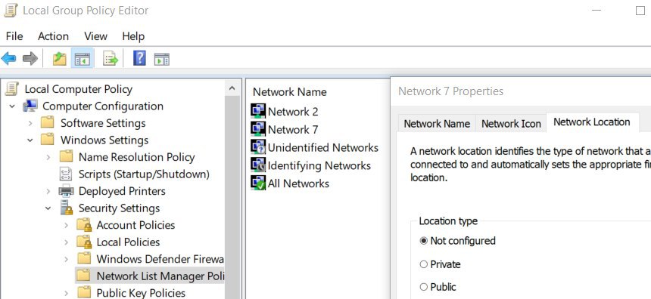The height and width of the screenshot is (299, 651).
Task: Open the View menu
Action: [x=95, y=36]
